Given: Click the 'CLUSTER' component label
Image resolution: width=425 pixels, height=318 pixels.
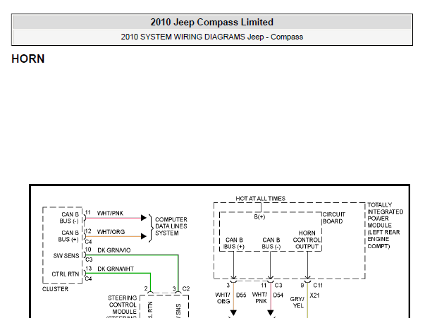Looking at the screenshot, I should (x=55, y=289).
